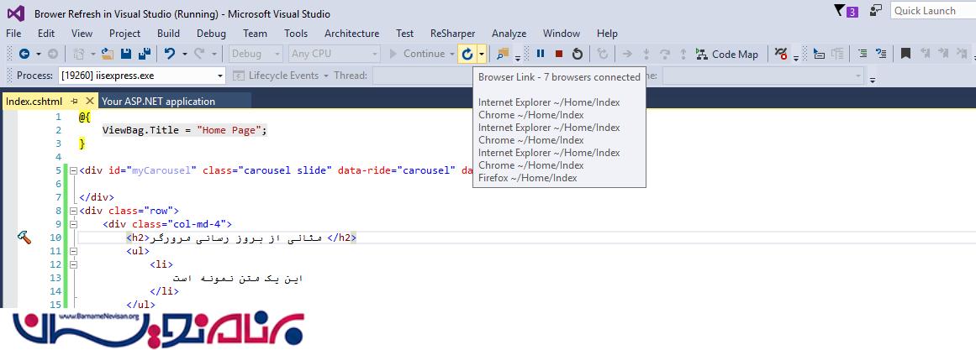This screenshot has height=350, width=976.
Task: Click the Send Feedback icon
Action: pyautogui.click(x=876, y=11)
